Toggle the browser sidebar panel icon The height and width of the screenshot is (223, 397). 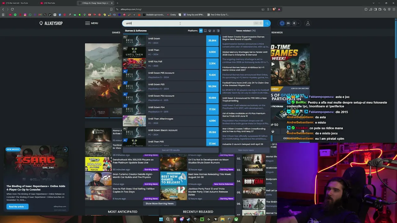coord(376,9)
